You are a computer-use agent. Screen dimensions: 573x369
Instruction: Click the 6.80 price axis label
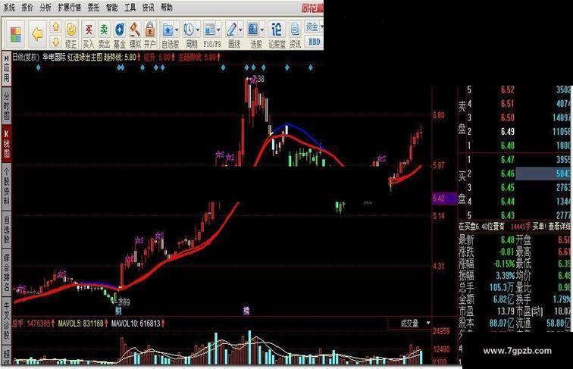click(439, 116)
